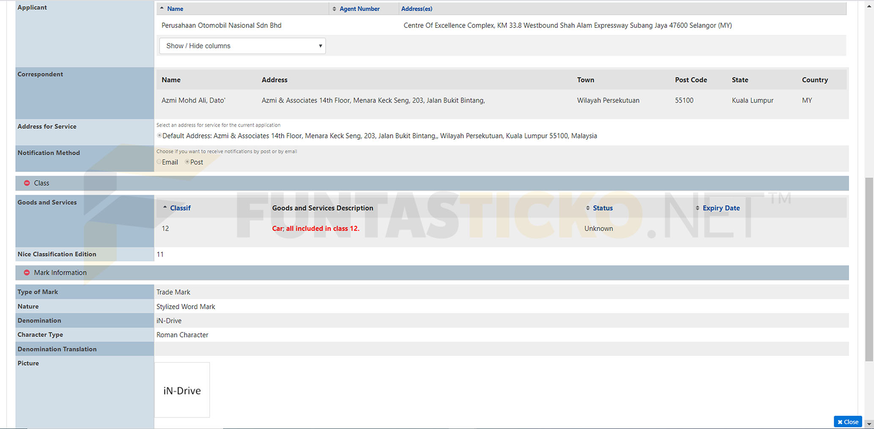
Task: Click the Notification Method label
Action: tap(49, 153)
